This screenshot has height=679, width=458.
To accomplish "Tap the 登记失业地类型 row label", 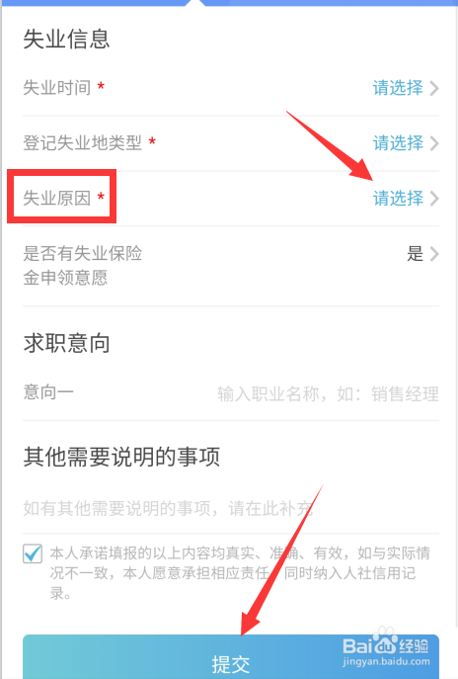I will pos(82,143).
